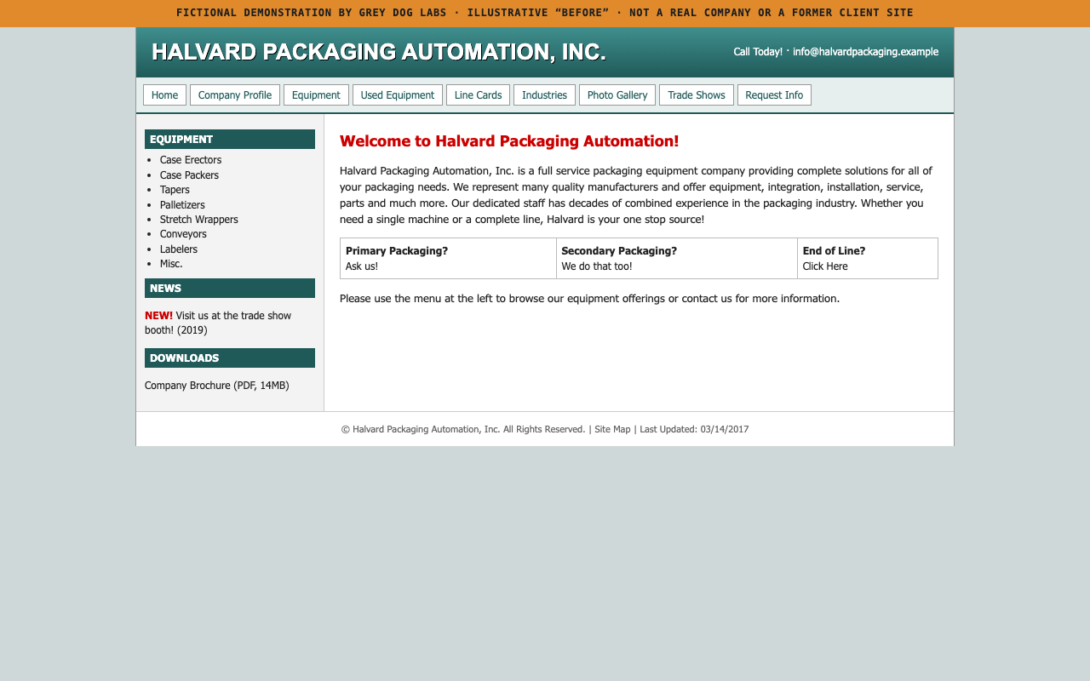Click the copyright All Rights Reserved footer text
This screenshot has height=681, width=1090.
pyautogui.click(x=463, y=429)
